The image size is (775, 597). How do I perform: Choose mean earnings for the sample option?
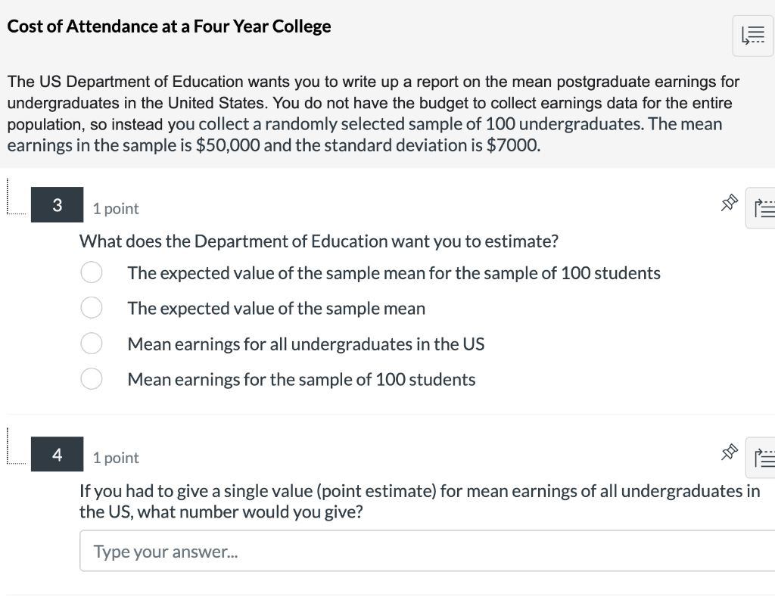click(x=91, y=378)
